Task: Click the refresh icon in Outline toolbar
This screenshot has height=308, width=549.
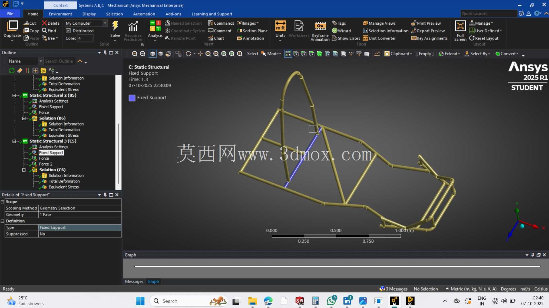Action: pos(12,70)
